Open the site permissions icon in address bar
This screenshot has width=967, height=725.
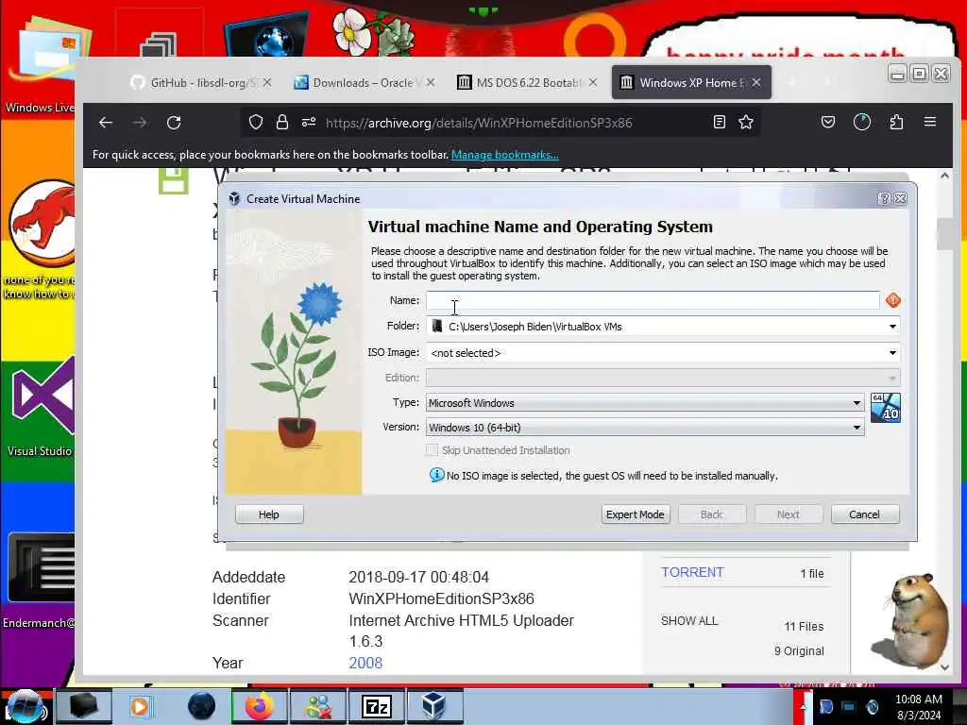click(x=309, y=122)
